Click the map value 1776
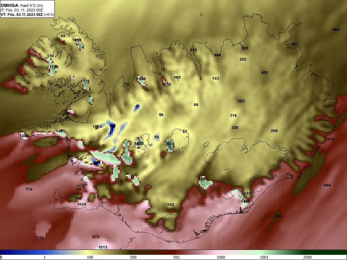Image resolution: width=347 pixels, height=260 pixels. coord(85,81)
